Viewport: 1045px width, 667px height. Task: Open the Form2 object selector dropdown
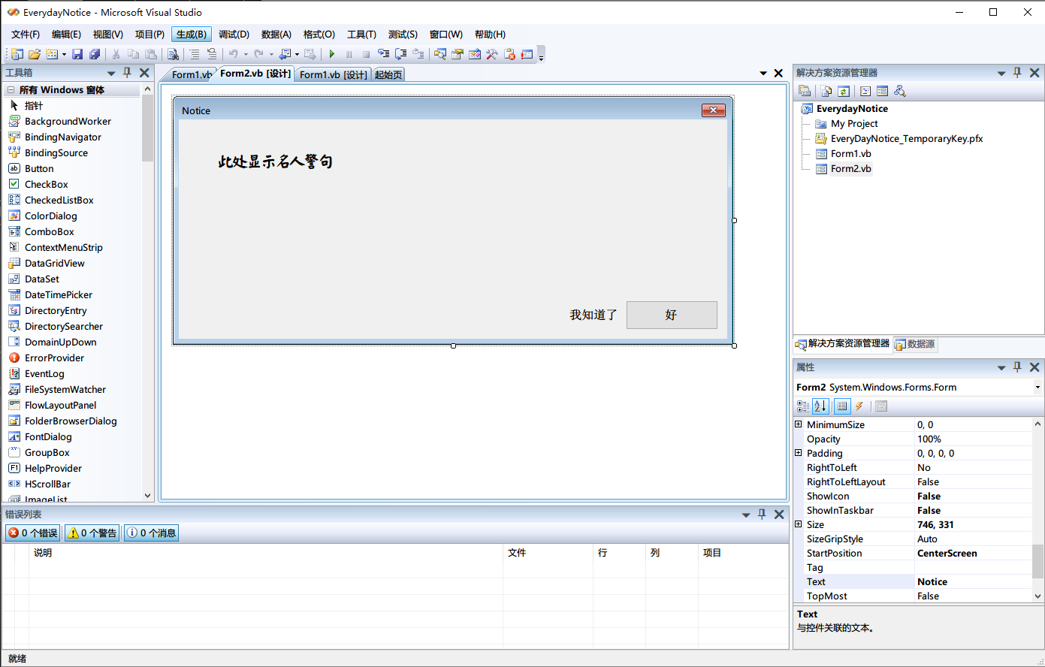coord(1037,388)
